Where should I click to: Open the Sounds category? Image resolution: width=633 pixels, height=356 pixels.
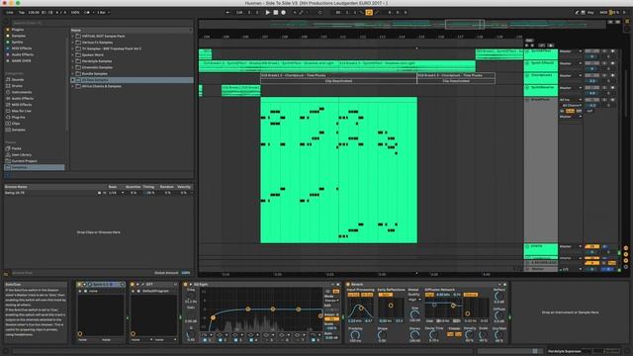(x=18, y=79)
